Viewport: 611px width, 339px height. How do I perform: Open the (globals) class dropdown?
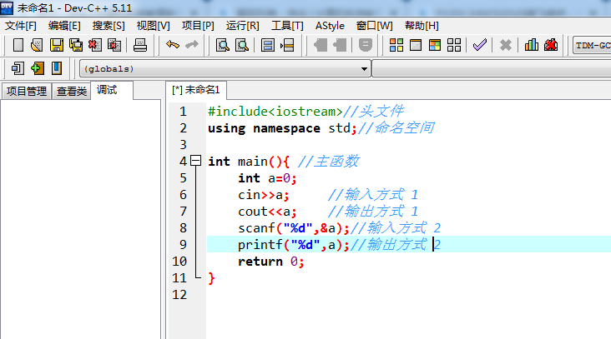(225, 69)
